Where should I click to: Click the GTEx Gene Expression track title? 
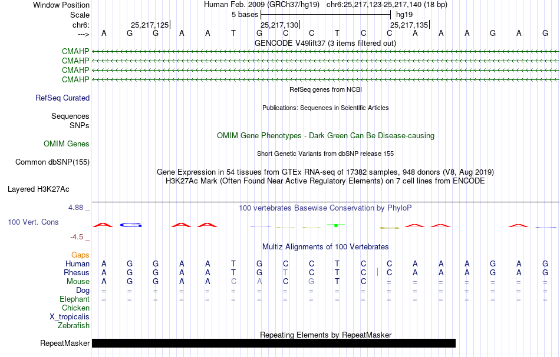(325, 172)
